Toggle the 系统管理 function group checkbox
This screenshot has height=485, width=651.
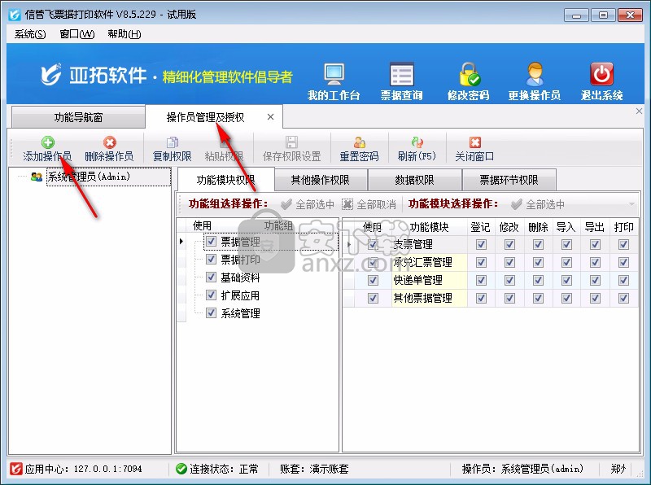coord(212,312)
